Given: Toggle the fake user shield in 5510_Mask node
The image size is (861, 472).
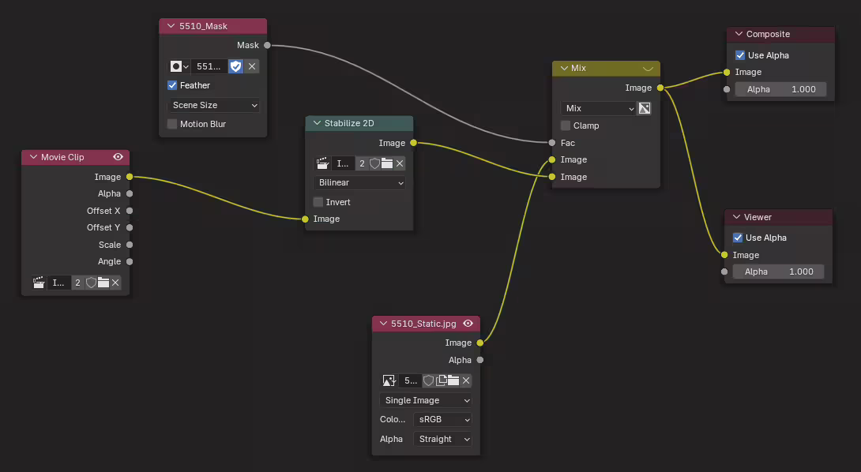Looking at the screenshot, I should (x=235, y=66).
